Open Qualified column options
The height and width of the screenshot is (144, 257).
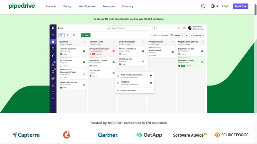coord(84,42)
